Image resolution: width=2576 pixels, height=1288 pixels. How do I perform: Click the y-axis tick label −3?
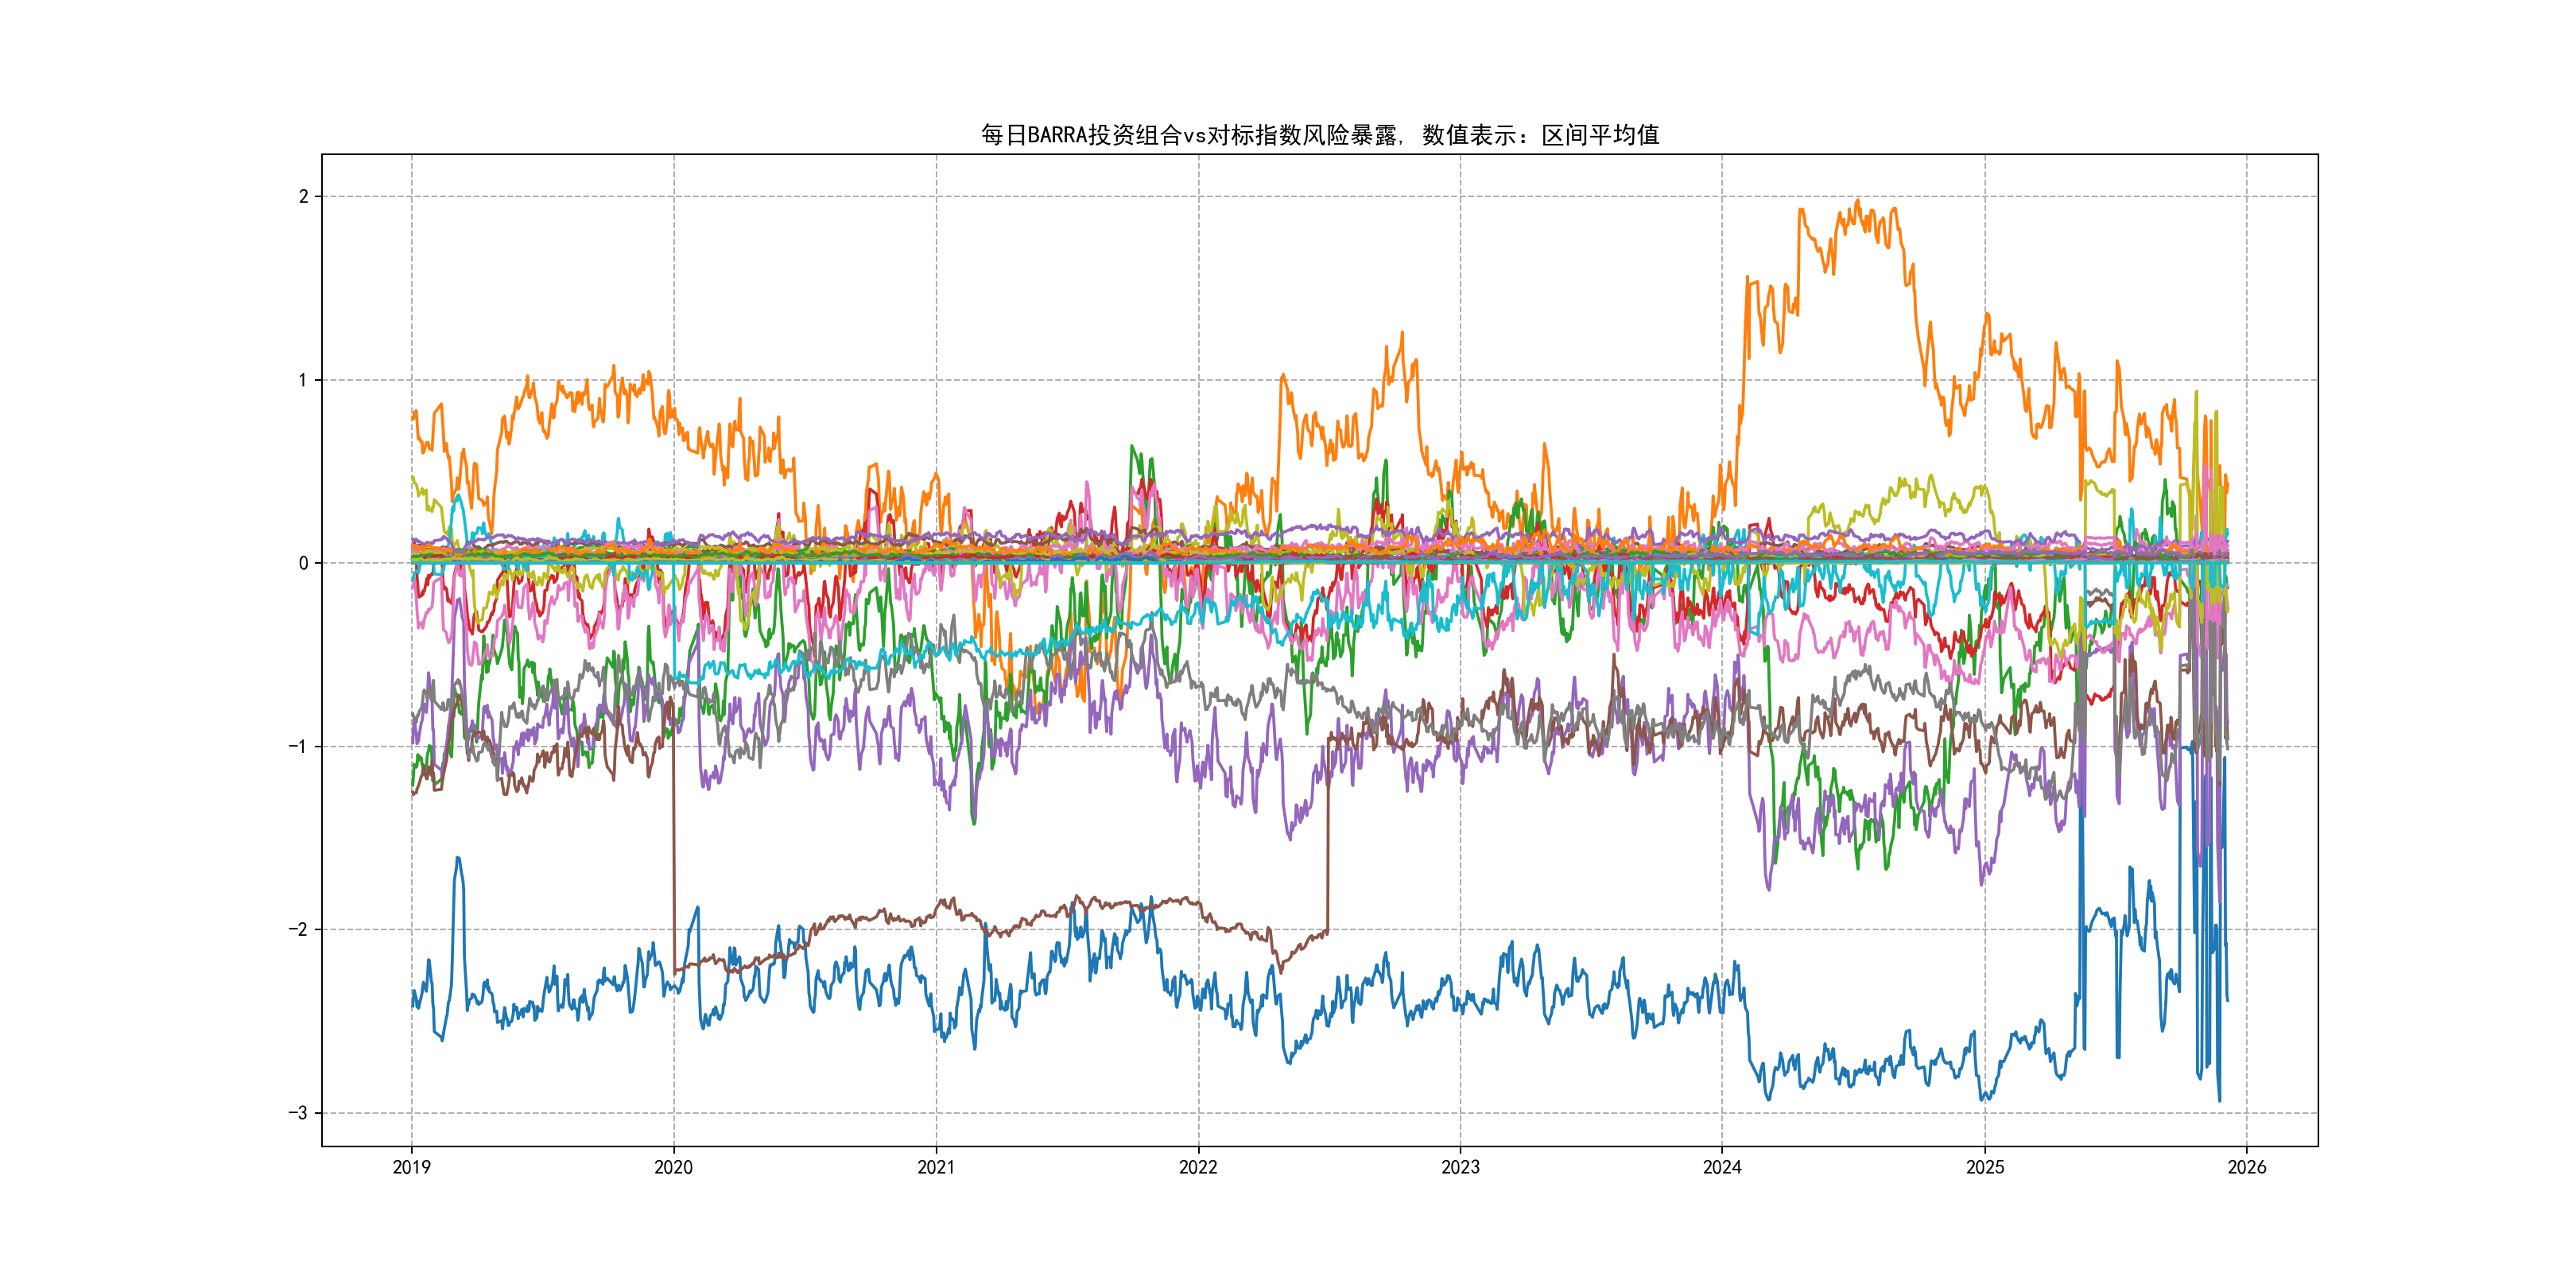[298, 1113]
